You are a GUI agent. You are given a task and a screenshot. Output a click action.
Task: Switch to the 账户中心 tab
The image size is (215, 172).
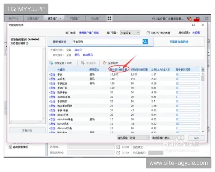(x=14, y=19)
